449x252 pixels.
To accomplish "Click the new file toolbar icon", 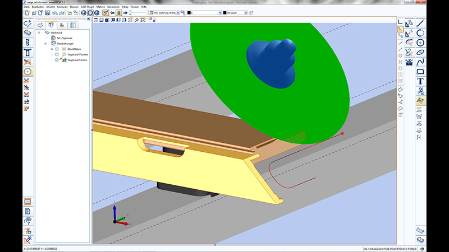I will [x=28, y=13].
